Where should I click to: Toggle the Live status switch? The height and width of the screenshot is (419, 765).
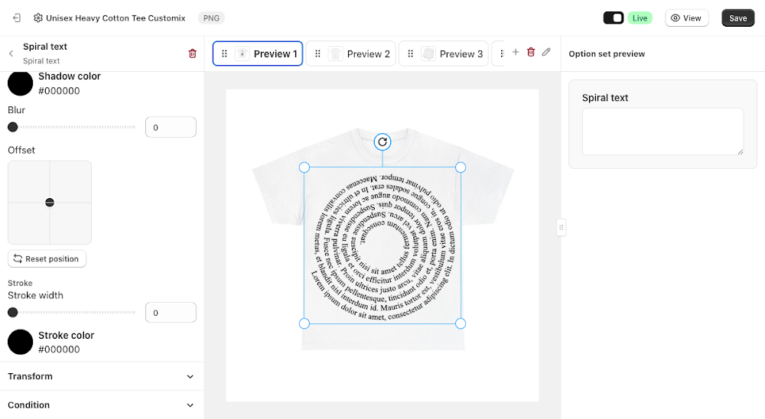click(614, 18)
